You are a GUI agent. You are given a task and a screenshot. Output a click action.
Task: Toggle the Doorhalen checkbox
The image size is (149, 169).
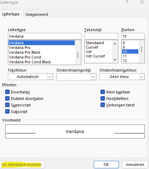(7, 92)
